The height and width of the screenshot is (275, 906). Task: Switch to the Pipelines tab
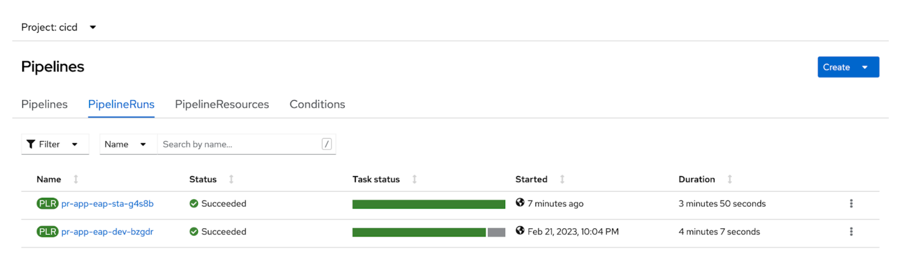tap(44, 104)
